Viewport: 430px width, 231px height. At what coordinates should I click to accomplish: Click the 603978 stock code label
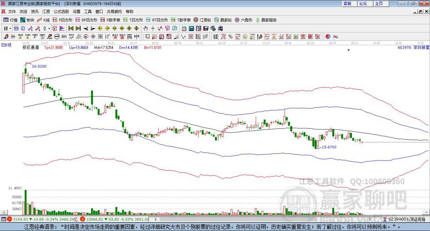(404, 48)
